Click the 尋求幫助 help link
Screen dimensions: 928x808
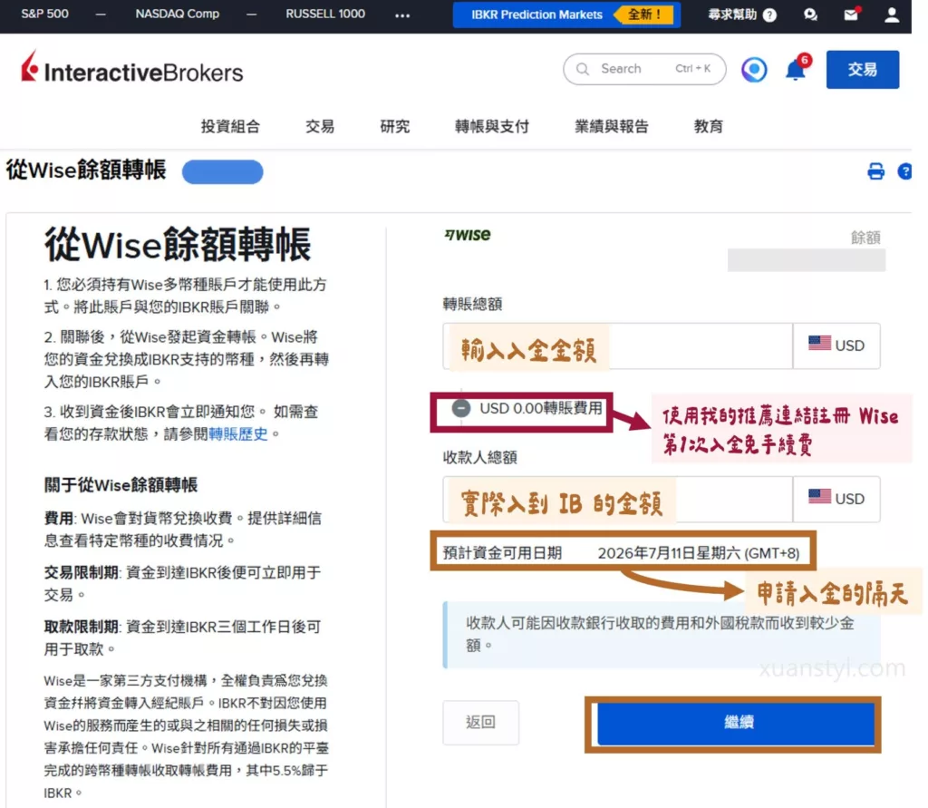click(x=741, y=15)
